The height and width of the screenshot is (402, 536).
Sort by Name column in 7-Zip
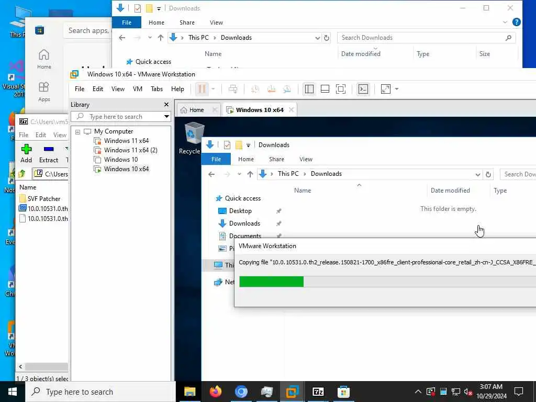click(x=28, y=187)
